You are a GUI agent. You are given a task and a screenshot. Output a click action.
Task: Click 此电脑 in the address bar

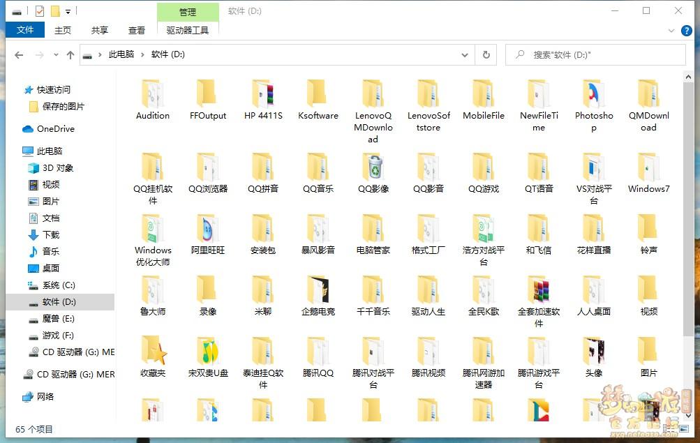121,54
